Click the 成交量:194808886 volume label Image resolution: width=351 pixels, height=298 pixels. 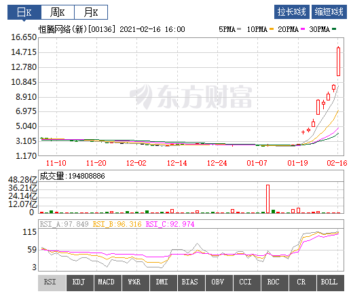click(72, 176)
